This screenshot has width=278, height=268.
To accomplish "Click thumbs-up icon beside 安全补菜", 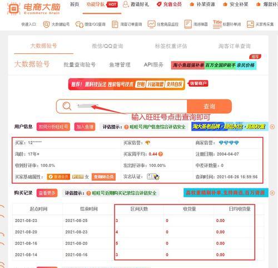I will coord(225,4).
